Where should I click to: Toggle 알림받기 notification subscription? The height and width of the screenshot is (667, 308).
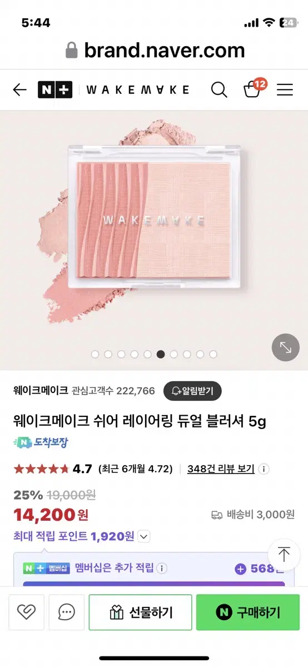[192, 390]
